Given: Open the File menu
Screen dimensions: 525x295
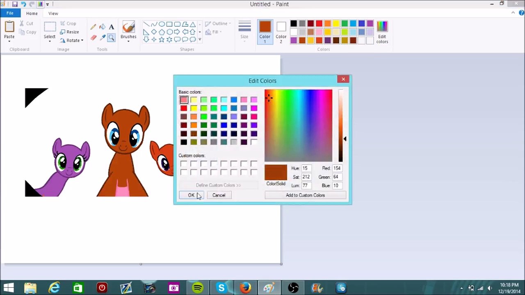Looking at the screenshot, I should coord(10,13).
